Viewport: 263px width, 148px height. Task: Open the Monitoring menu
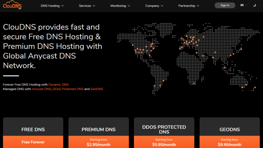pyautogui.click(x=120, y=6)
